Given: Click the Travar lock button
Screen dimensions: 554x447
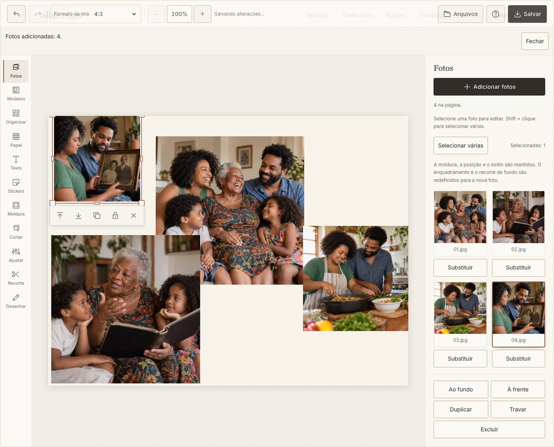Looking at the screenshot, I should click(518, 409).
